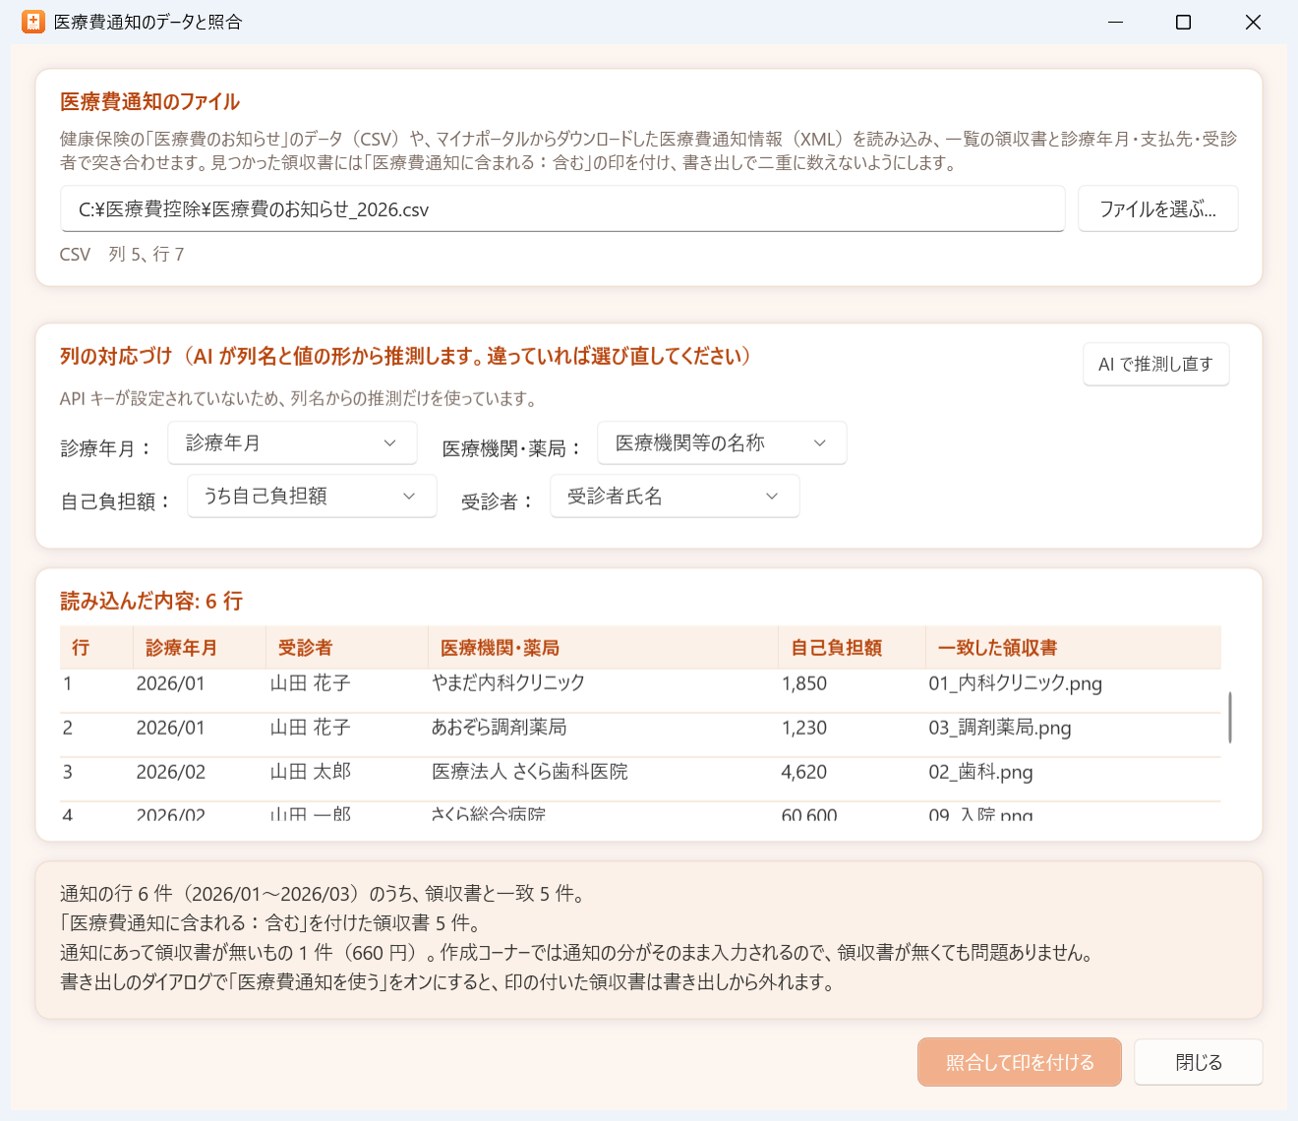Screen dimensions: 1298x1121
Task: Click 山田 花子 in row 2
Action: pos(310,728)
